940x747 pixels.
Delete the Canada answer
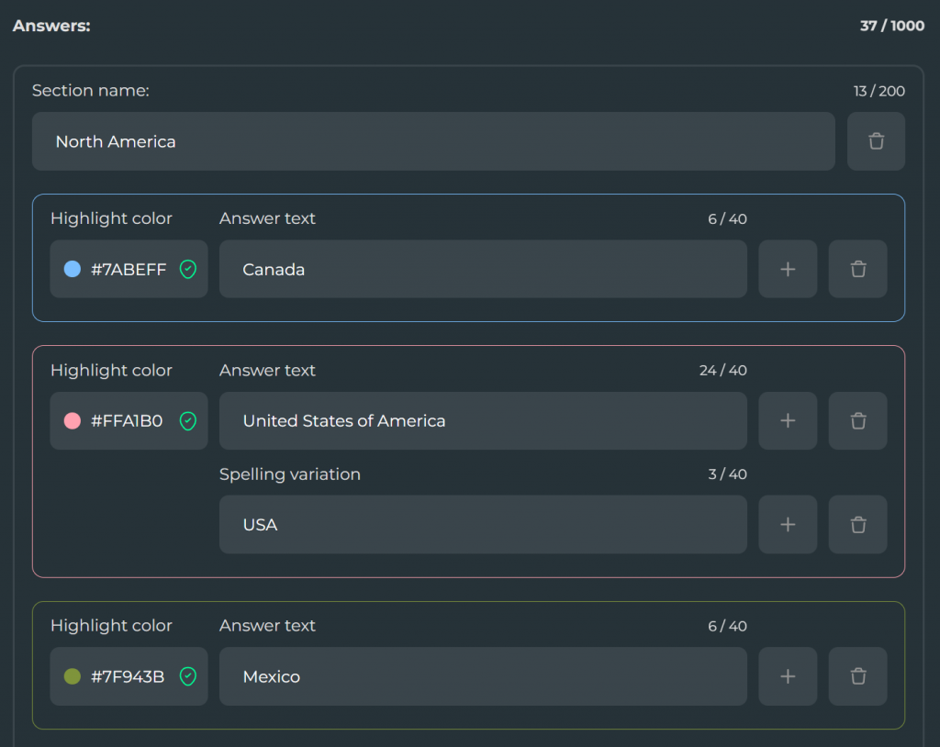pyautogui.click(x=857, y=269)
